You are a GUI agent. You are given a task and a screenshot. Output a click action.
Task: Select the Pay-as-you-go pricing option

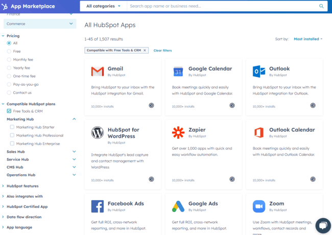coord(9,84)
